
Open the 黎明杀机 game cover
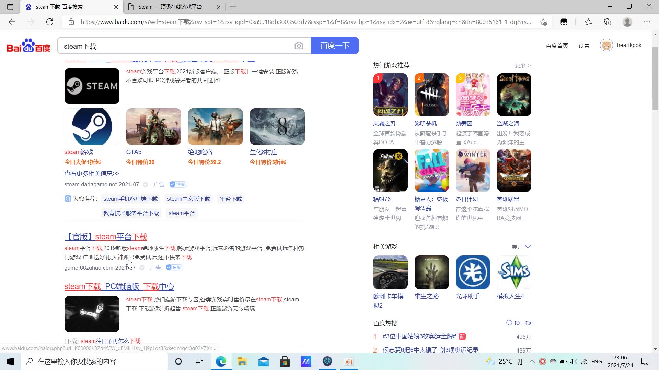point(431,95)
